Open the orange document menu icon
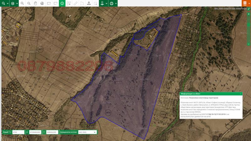This screenshot has height=141, width=251. [244, 3]
